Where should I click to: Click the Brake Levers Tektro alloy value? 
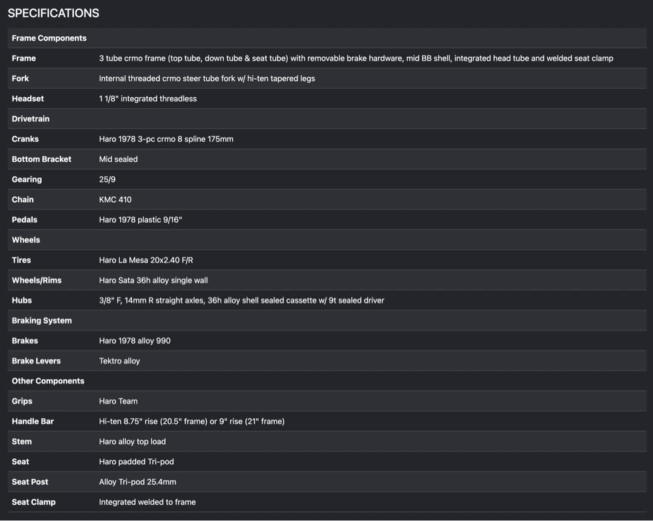pos(120,361)
